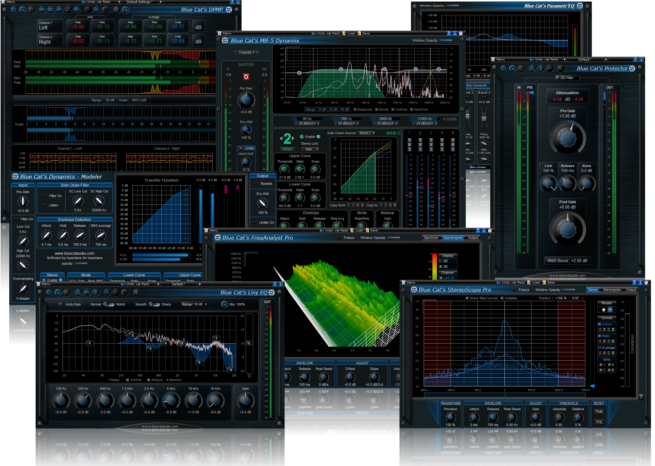Toggle the Smooth/Sharp switch in Liny EQ
Screen dimensions: 655x466
[x=154, y=304]
